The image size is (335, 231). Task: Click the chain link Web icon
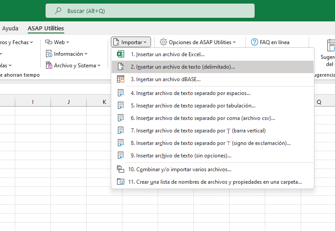click(x=49, y=42)
